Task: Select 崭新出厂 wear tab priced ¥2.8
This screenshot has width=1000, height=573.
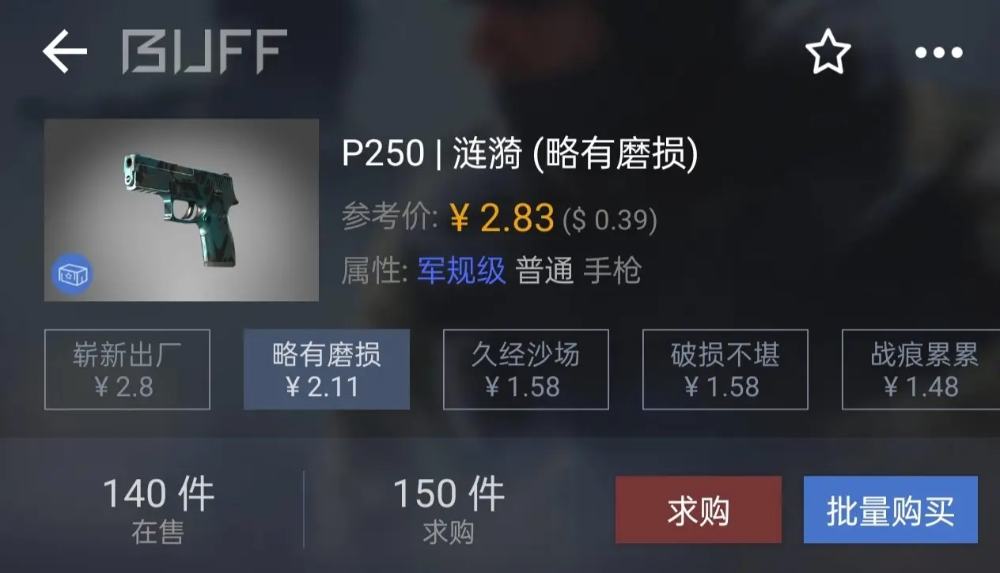Action: click(127, 370)
